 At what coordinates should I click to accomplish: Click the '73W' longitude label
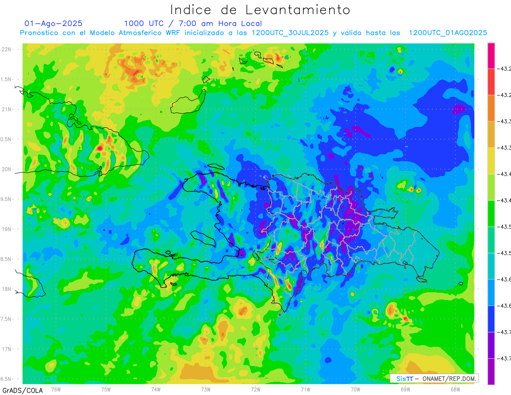pos(206,389)
